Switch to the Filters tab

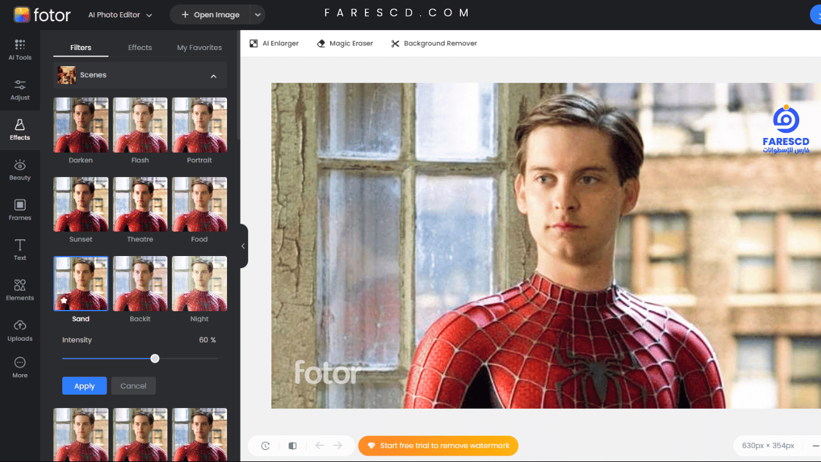pyautogui.click(x=81, y=47)
